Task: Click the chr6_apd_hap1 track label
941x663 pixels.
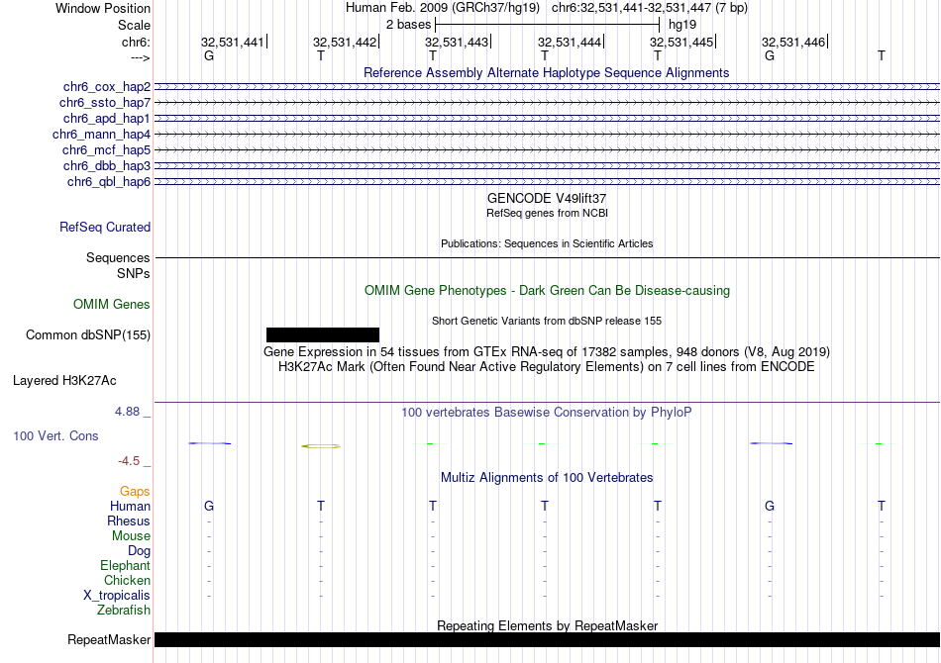Action: [107, 118]
